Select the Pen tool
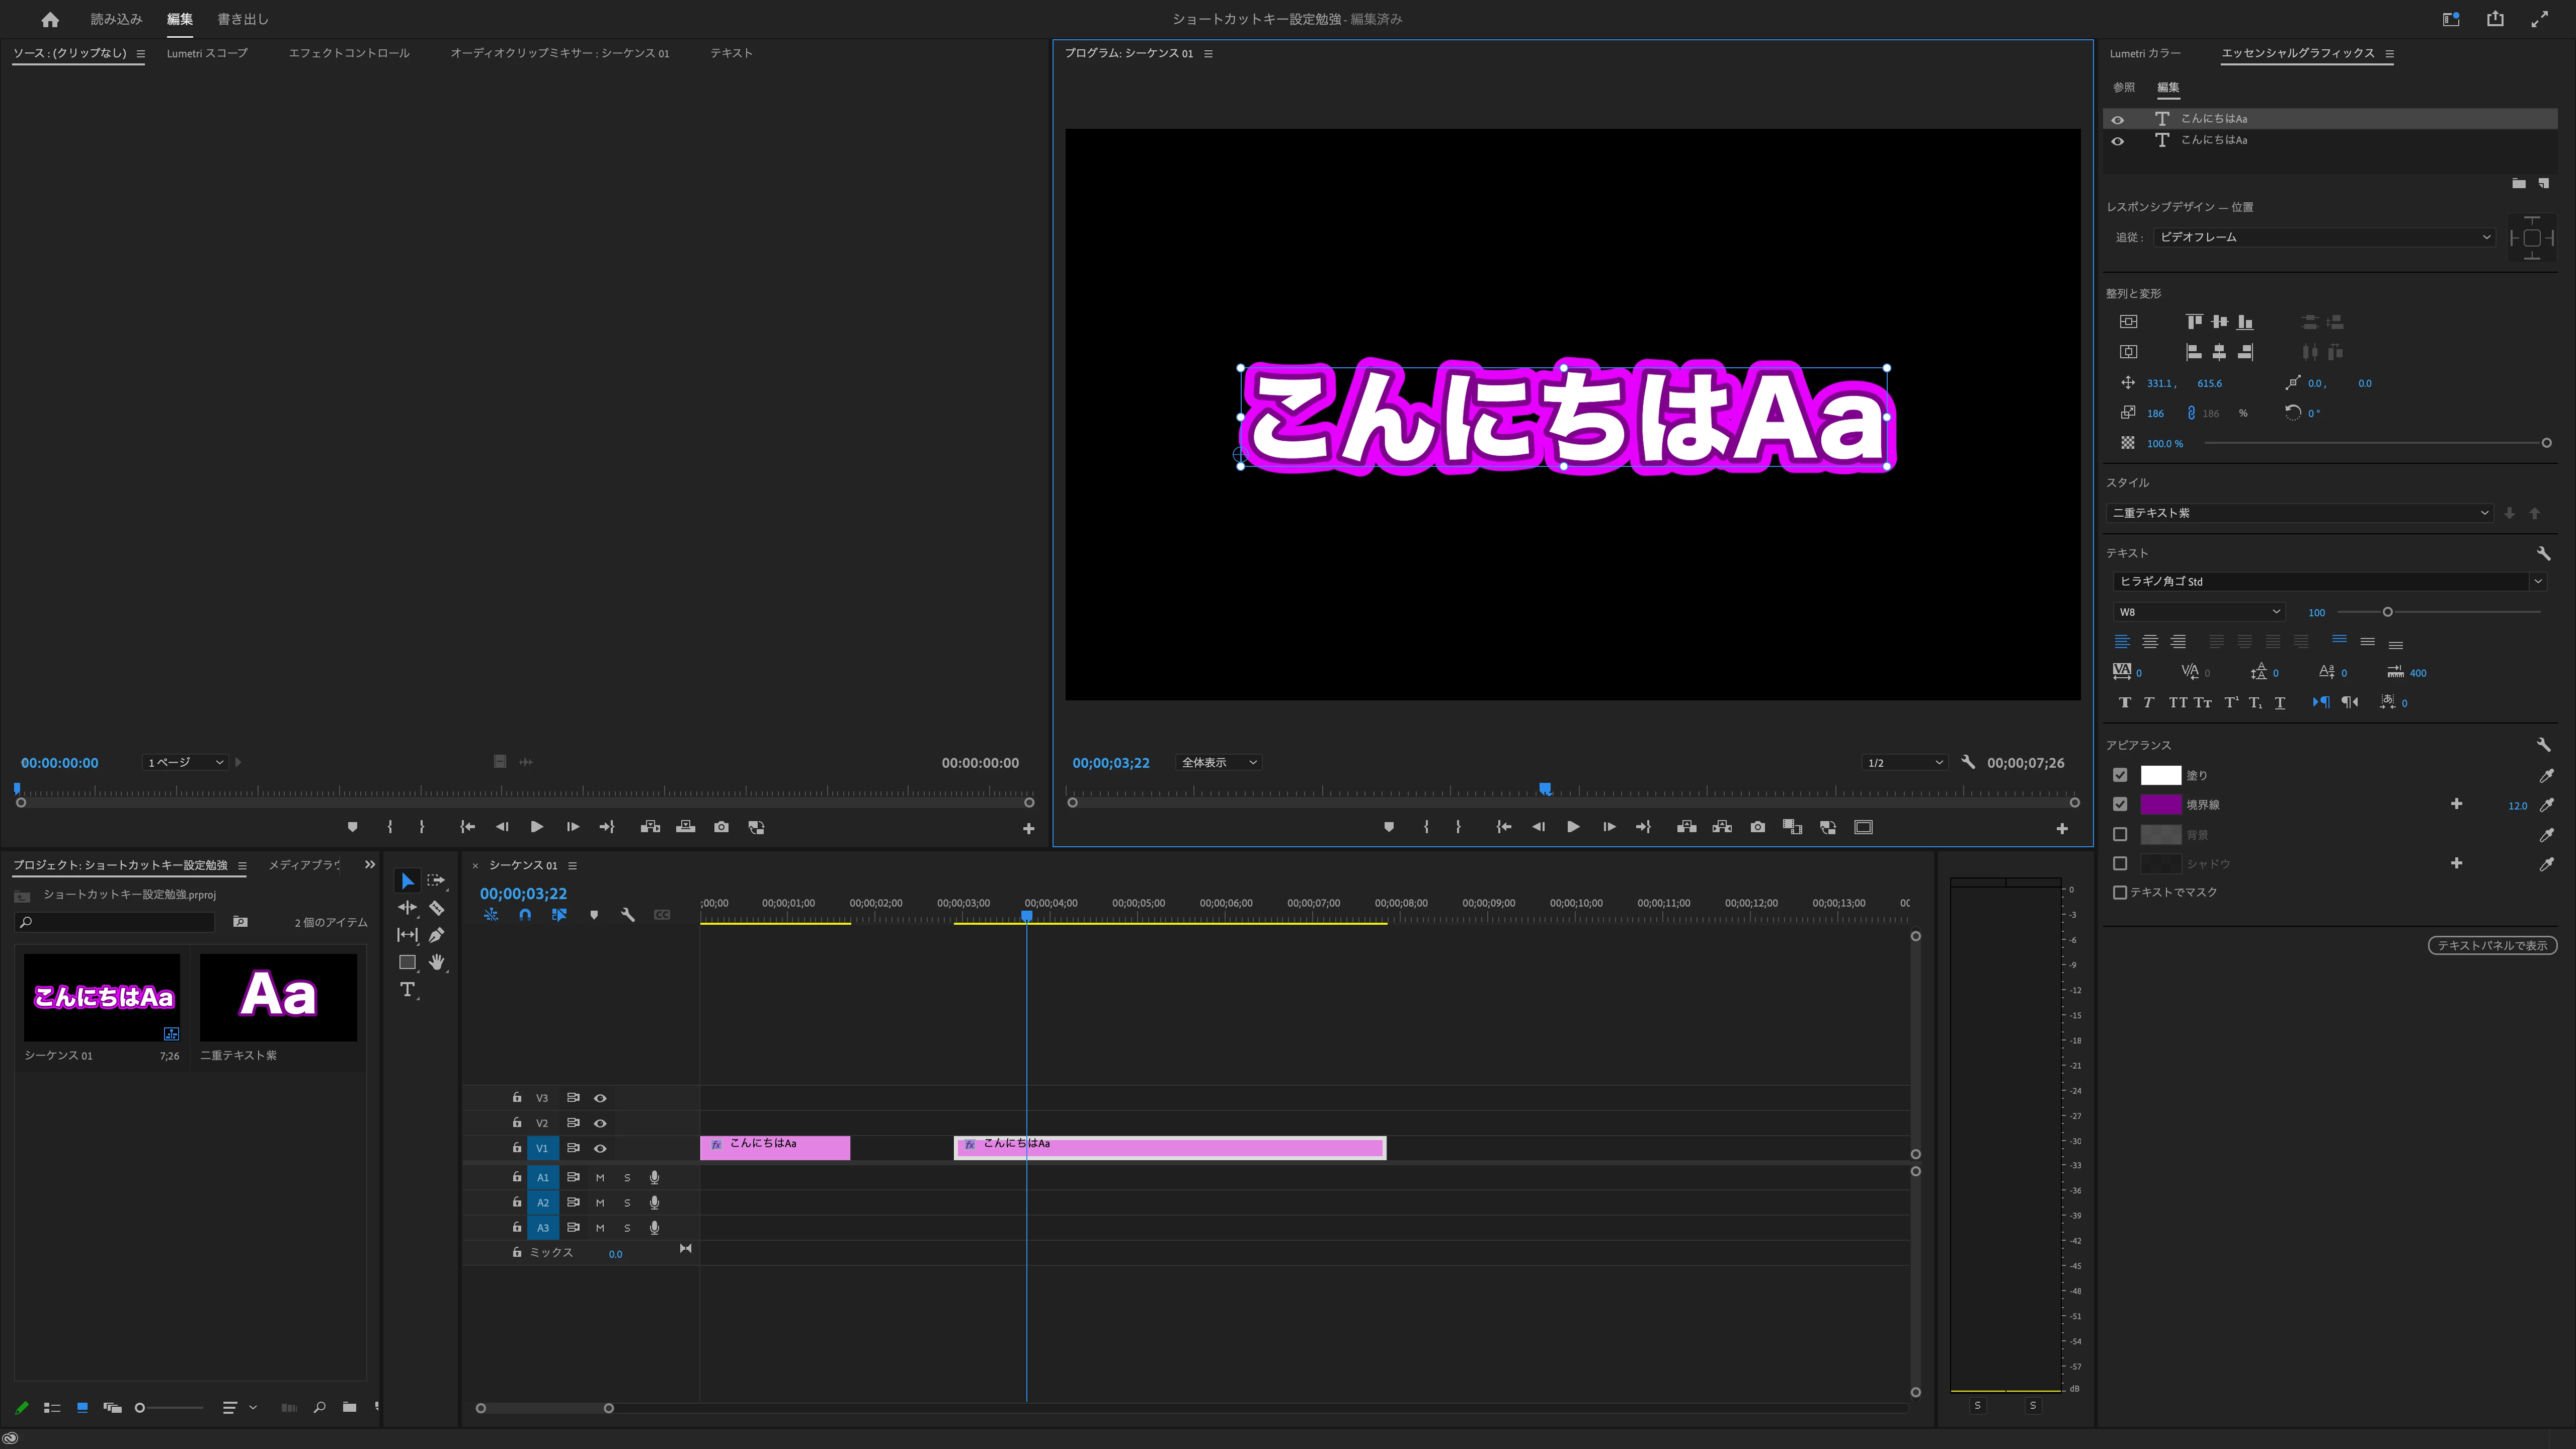This screenshot has height=1449, width=2576. coord(436,935)
